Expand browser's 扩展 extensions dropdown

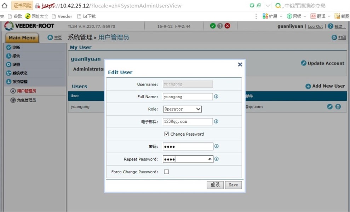point(281,16)
